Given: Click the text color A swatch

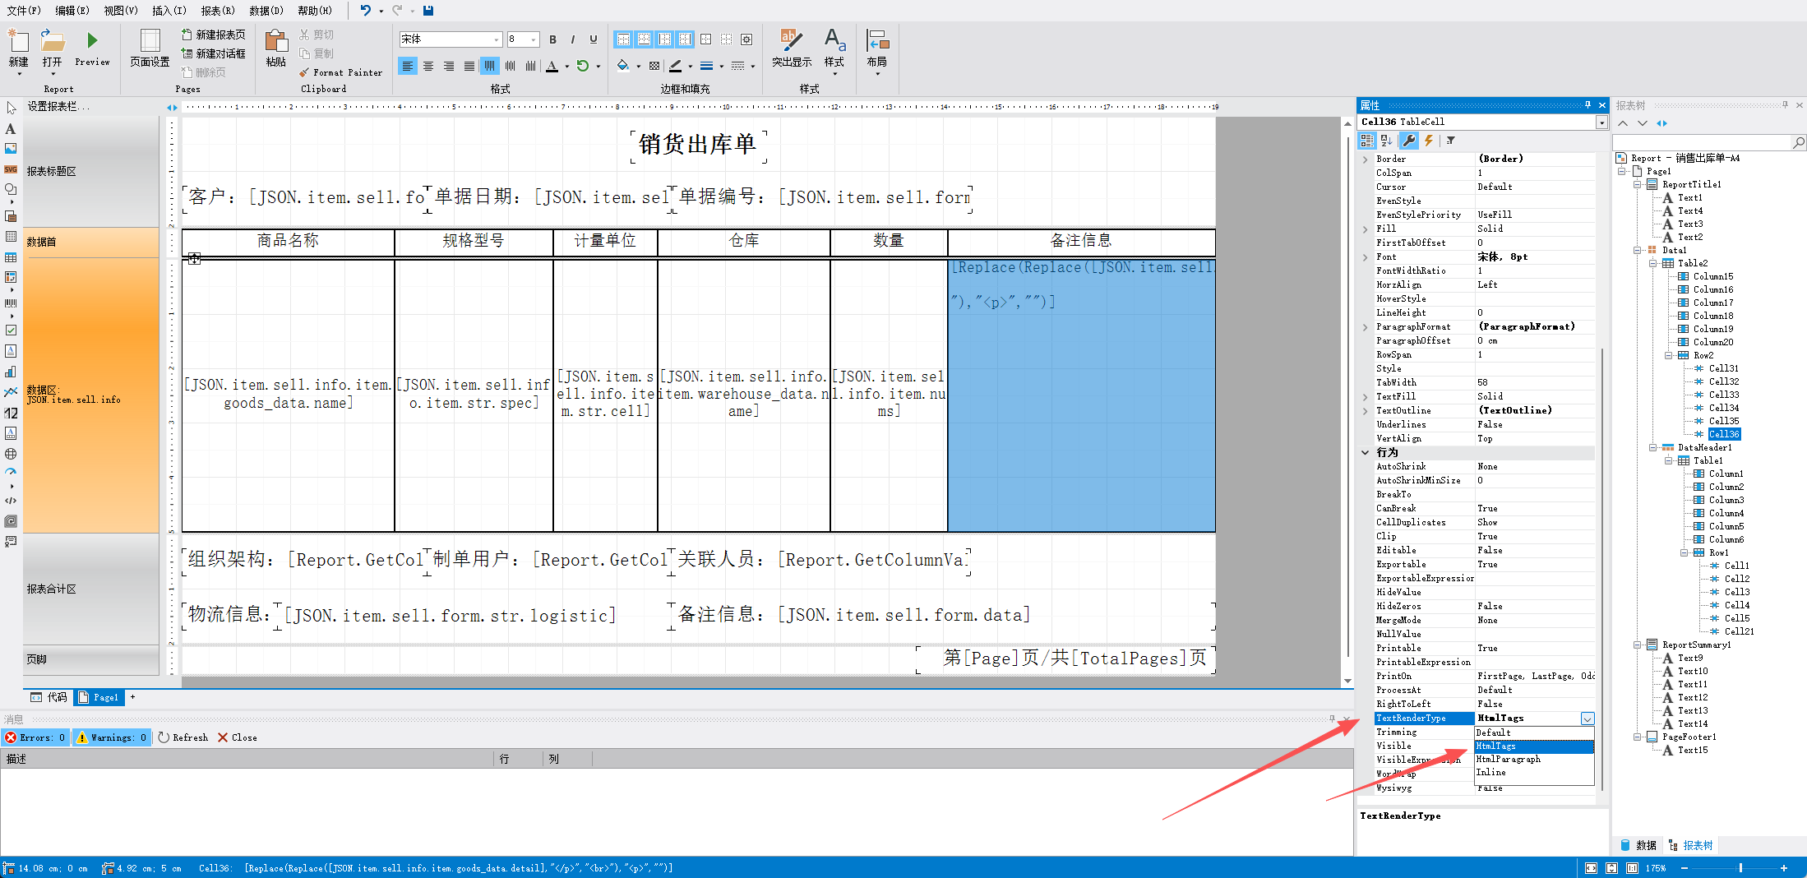Looking at the screenshot, I should pos(552,66).
